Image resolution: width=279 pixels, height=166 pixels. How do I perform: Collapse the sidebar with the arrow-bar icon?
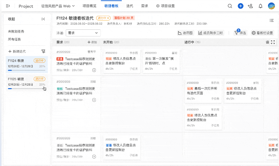[x=43, y=19]
